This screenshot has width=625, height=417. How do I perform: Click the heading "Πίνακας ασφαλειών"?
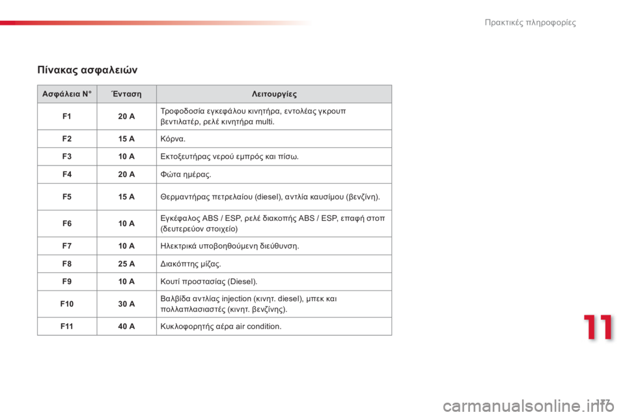(x=87, y=70)
